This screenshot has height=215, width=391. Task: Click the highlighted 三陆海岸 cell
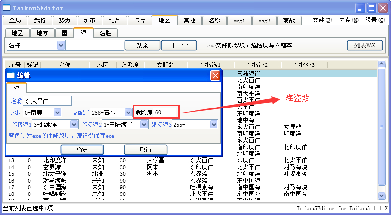tap(249, 74)
